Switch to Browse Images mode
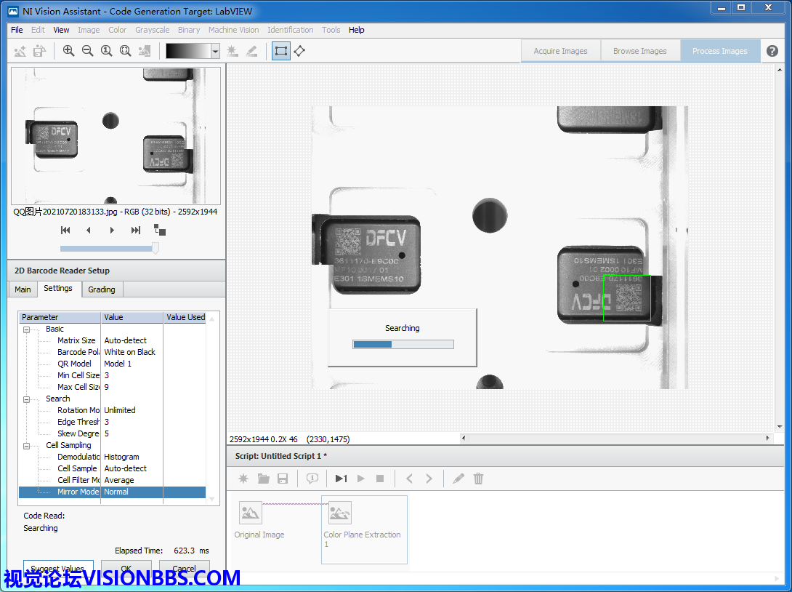 coord(640,51)
